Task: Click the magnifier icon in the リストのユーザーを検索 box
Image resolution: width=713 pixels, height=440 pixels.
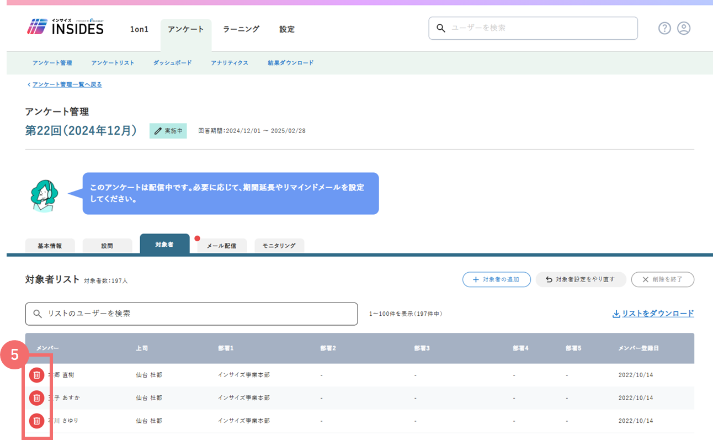Action: [38, 314]
